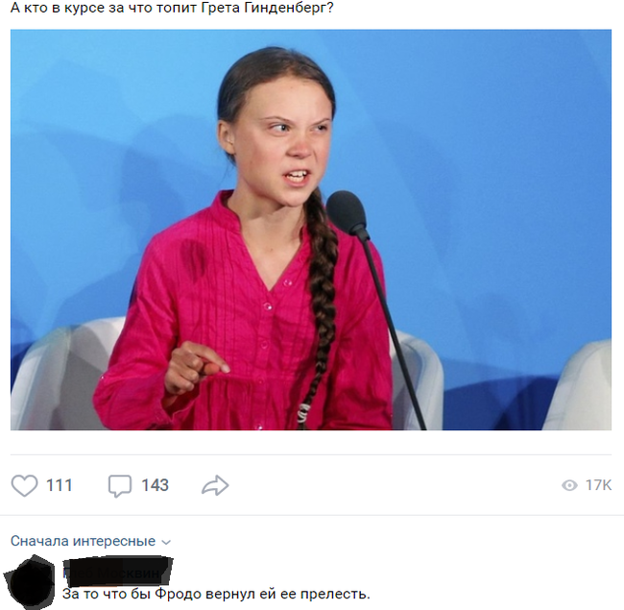Click the 17K views counter
The width and height of the screenshot is (624, 610).
598,485
